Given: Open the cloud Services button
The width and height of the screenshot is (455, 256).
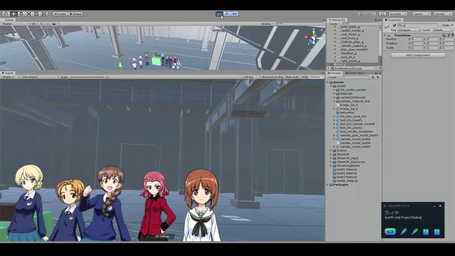Looking at the screenshot, I should 382,14.
